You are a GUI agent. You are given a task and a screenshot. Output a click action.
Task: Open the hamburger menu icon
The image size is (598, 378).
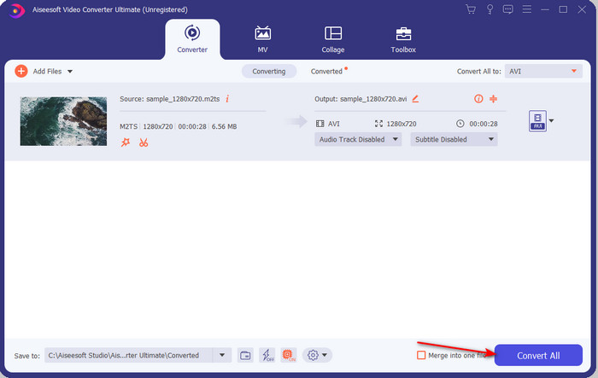click(x=527, y=9)
